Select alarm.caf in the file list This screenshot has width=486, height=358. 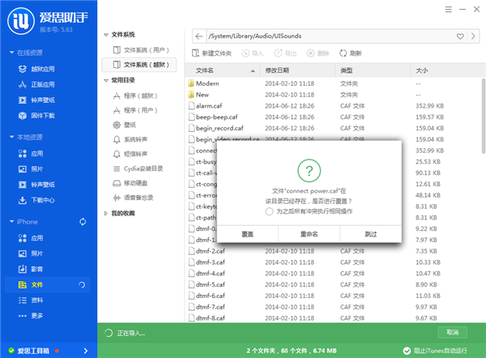click(x=333, y=105)
